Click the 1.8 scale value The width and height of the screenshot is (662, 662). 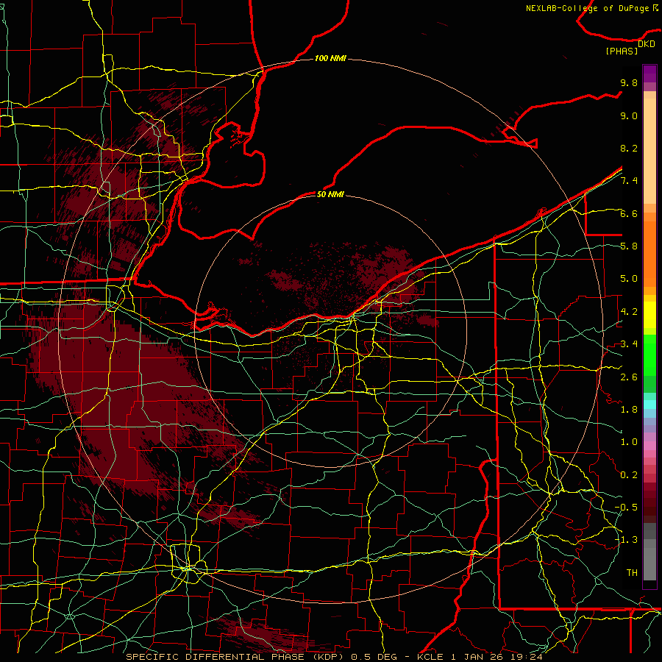pyautogui.click(x=629, y=410)
